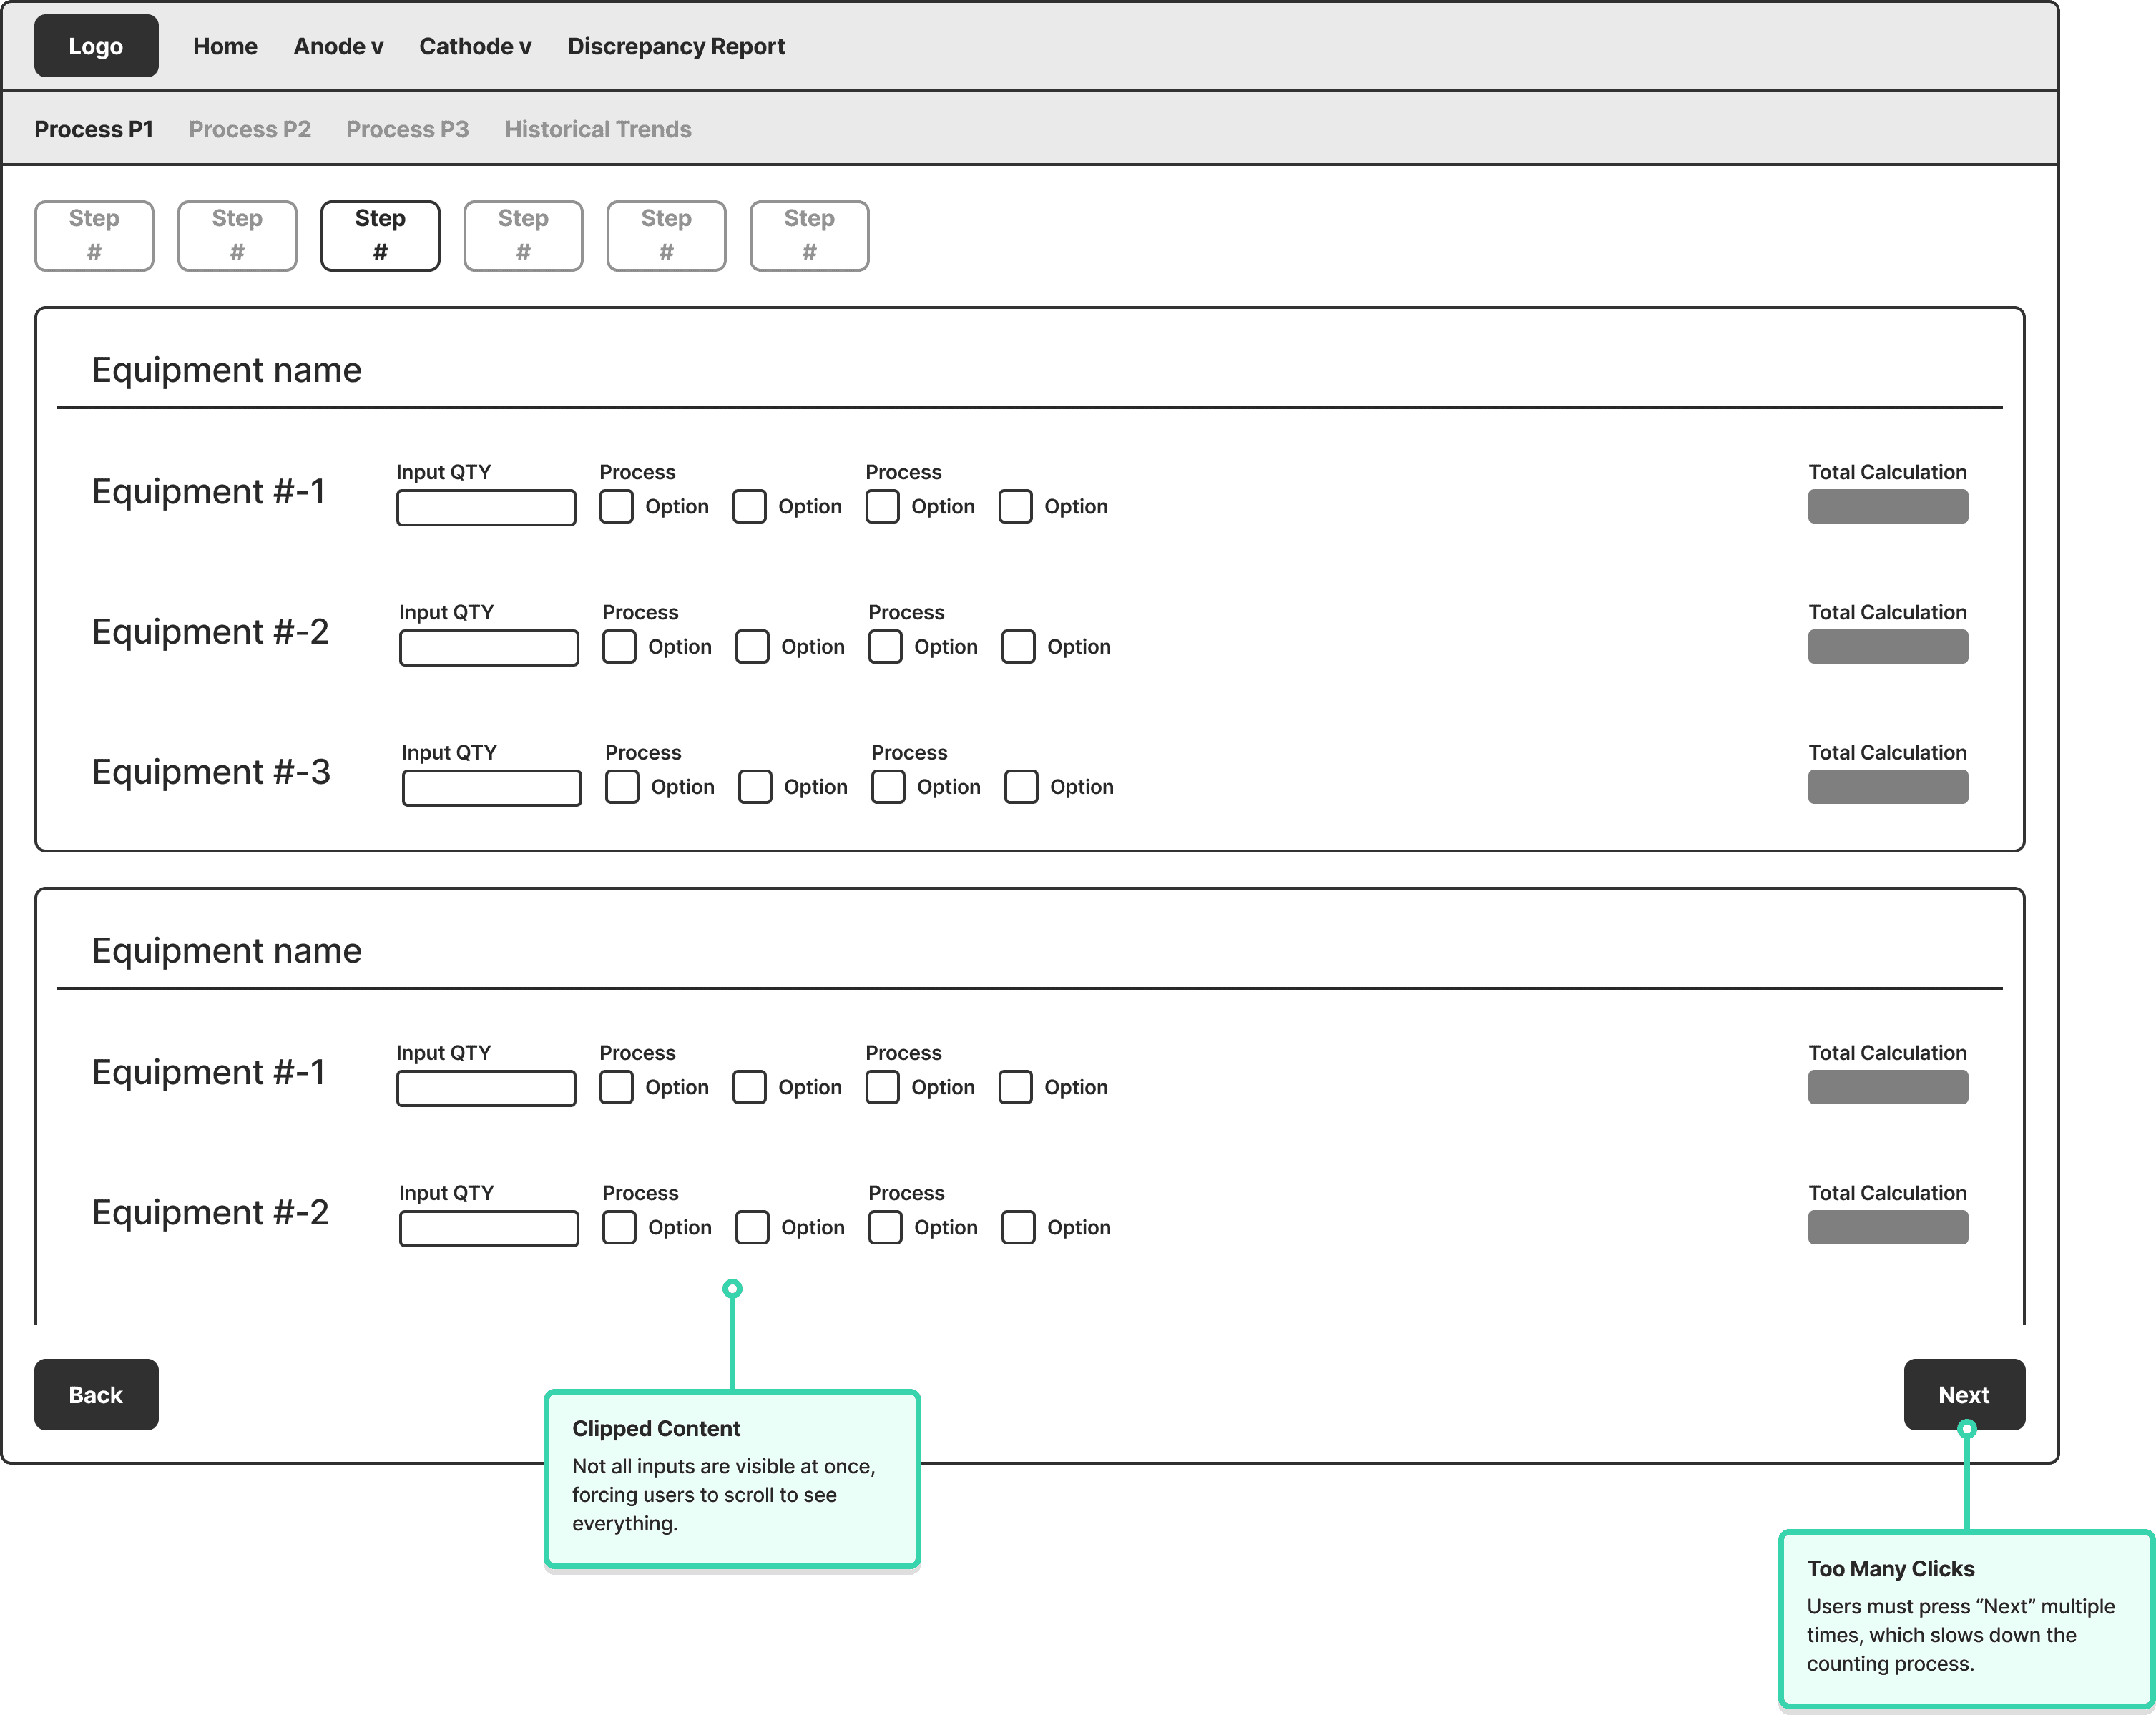Screen dimensions: 2156x1715
Task: Click the Total Calculation bar for Equipment #-3
Action: pos(1887,787)
